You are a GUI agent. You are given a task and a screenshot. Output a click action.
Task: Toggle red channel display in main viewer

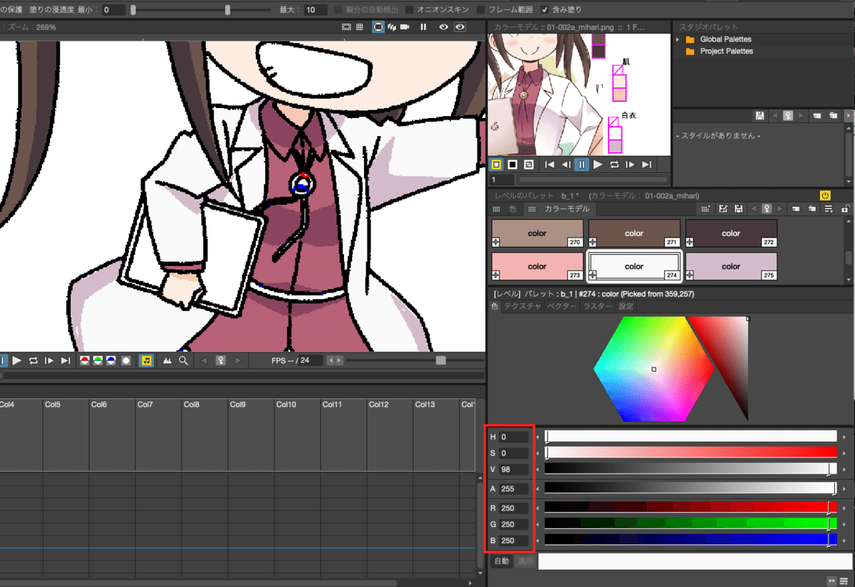[85, 361]
